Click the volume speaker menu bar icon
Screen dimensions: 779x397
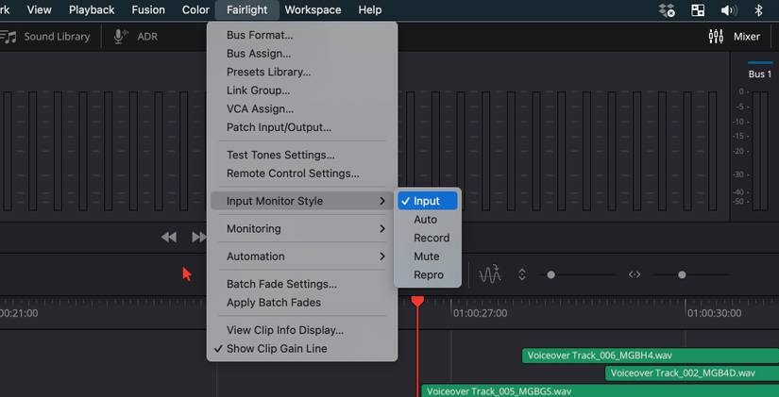[728, 10]
